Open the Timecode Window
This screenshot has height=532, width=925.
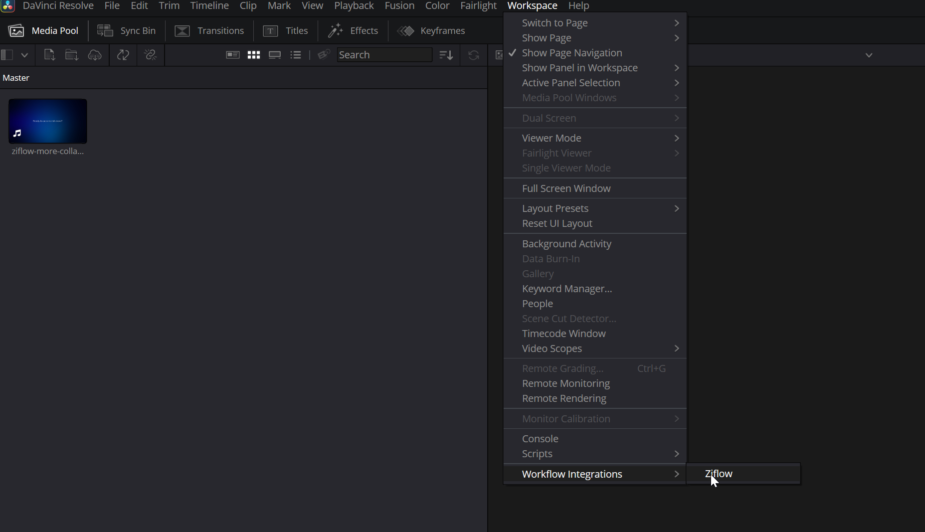(595, 334)
